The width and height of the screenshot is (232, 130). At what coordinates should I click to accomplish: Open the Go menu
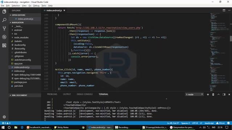30,6
